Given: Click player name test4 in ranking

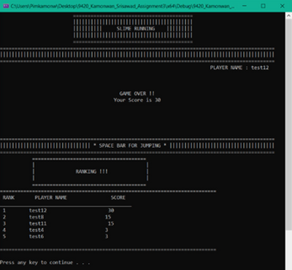Looking at the screenshot, I should [36, 230].
